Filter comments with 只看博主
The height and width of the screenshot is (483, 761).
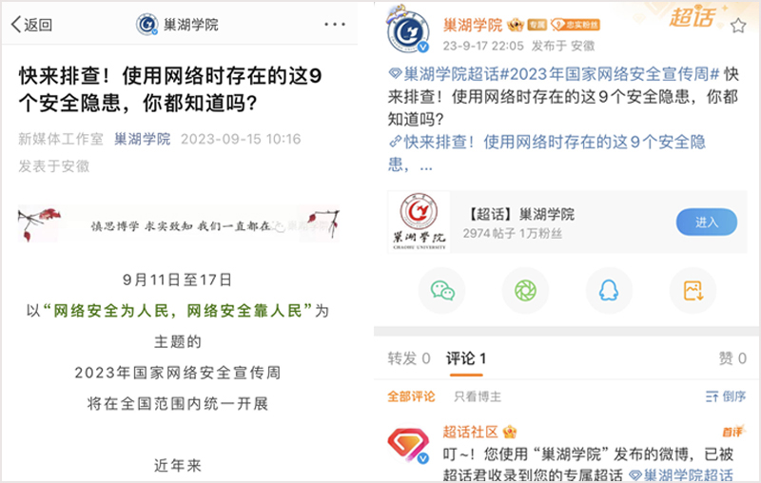click(x=478, y=396)
